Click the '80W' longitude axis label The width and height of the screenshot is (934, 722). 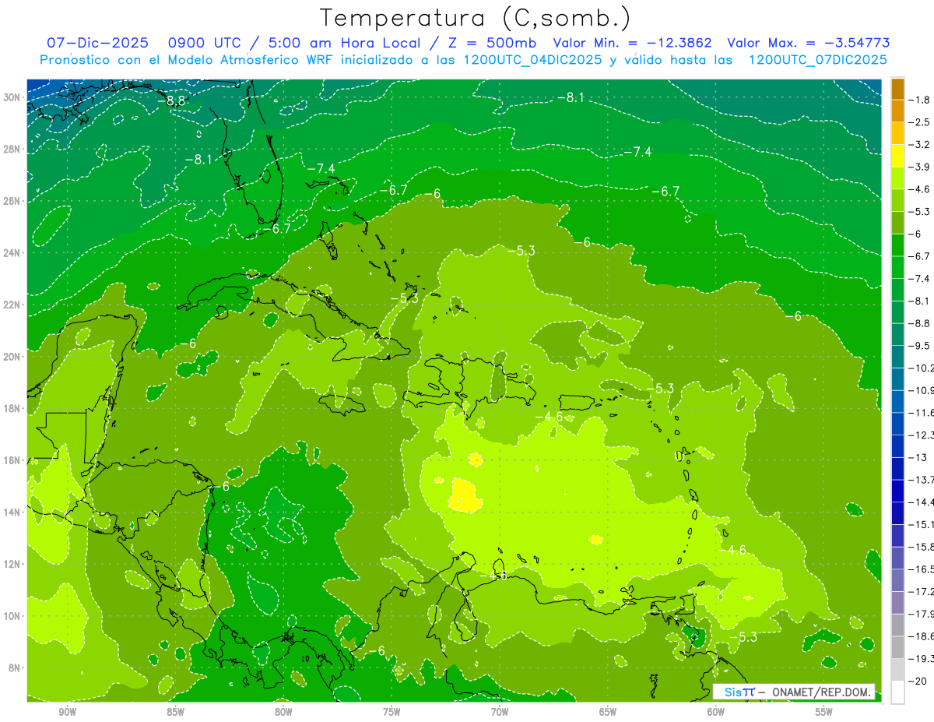pos(283,712)
